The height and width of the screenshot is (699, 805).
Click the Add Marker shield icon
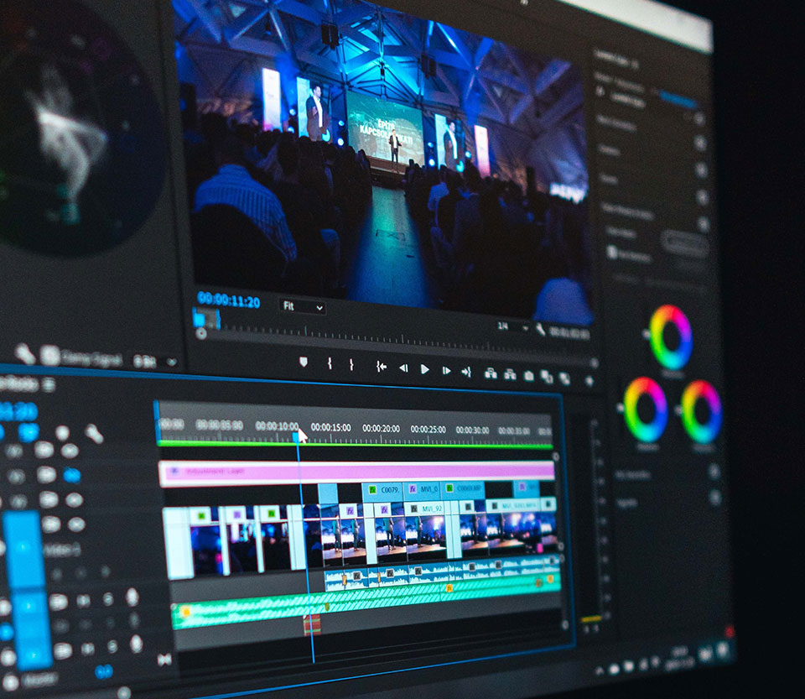(x=304, y=363)
